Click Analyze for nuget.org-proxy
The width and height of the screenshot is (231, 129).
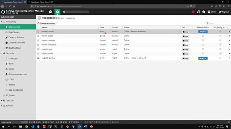coord(203,58)
